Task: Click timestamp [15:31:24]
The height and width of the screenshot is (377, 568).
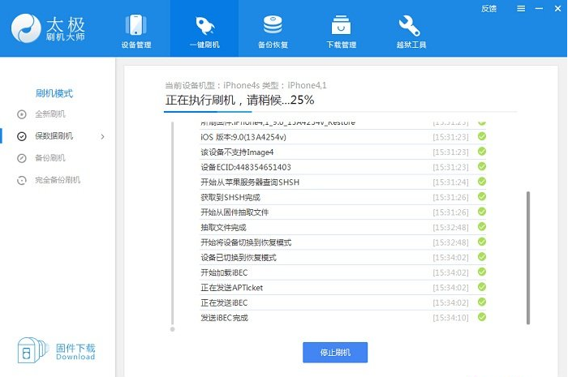Action: point(450,182)
